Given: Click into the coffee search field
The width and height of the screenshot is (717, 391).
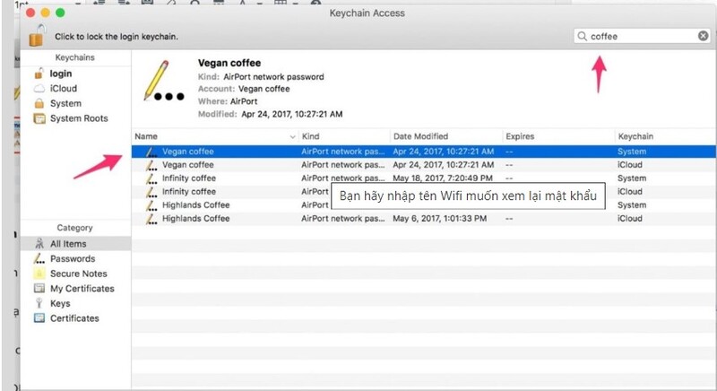Looking at the screenshot, I should pos(642,36).
